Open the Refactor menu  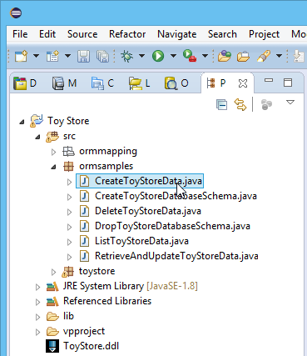pyautogui.click(x=127, y=34)
